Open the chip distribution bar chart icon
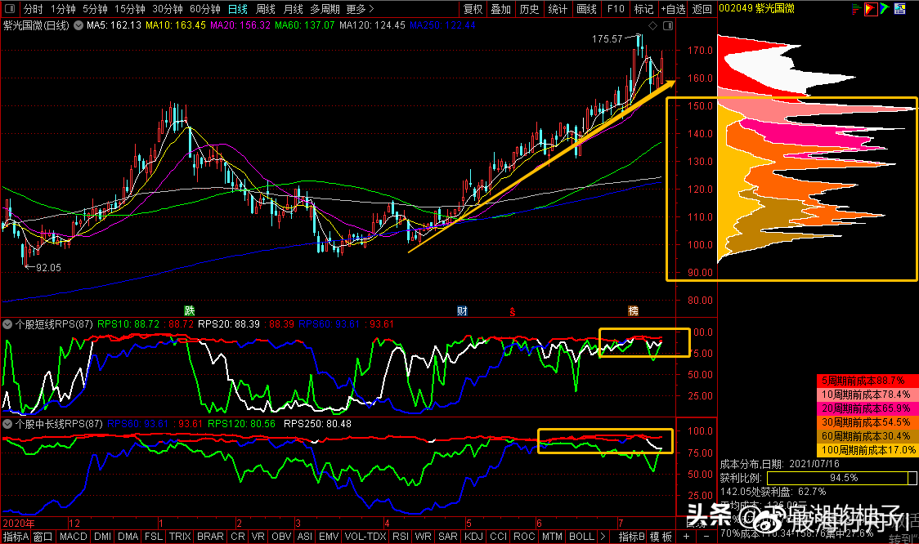The image size is (919, 544). tap(856, 9)
